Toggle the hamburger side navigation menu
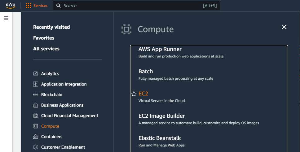Image resolution: width=300 pixels, height=152 pixels. tap(6, 18)
